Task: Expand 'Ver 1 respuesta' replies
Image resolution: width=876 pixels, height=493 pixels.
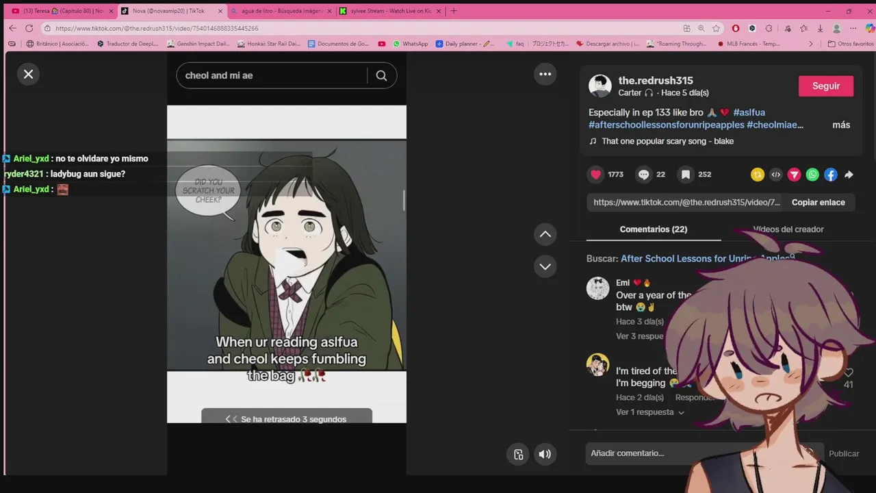Action: click(649, 412)
